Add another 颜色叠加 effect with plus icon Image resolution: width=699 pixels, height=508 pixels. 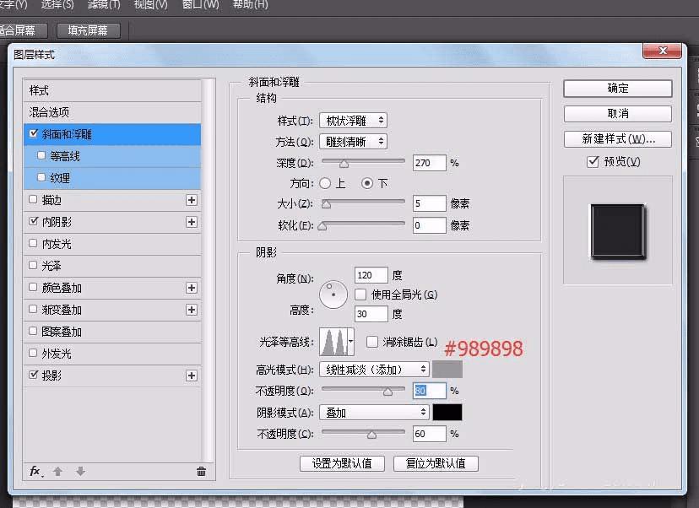192,288
